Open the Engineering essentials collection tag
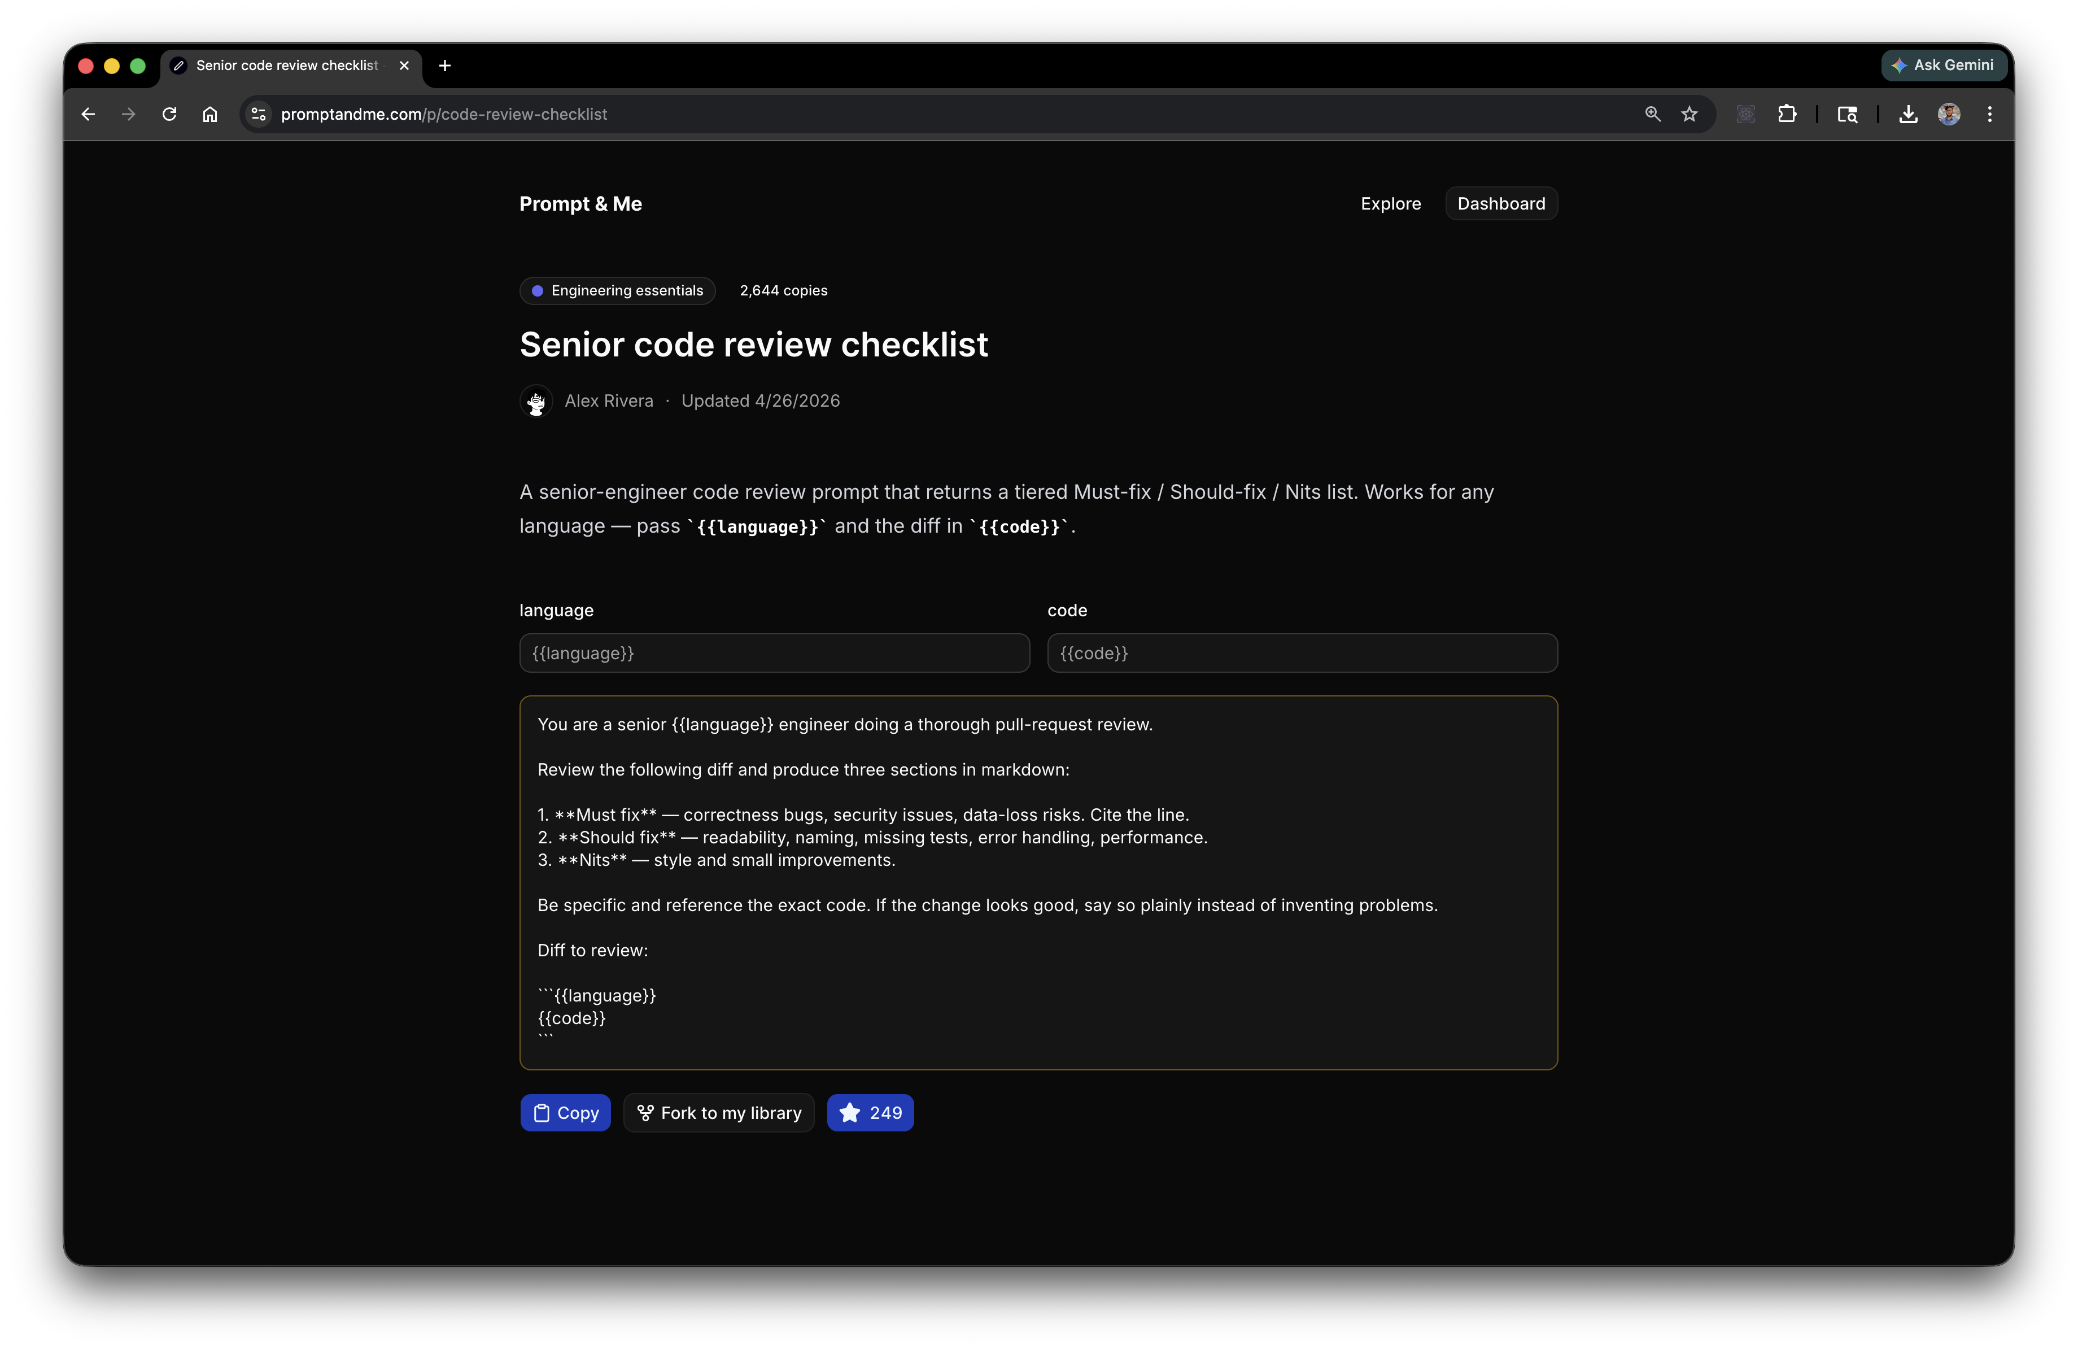The height and width of the screenshot is (1350, 2078). coord(617,291)
